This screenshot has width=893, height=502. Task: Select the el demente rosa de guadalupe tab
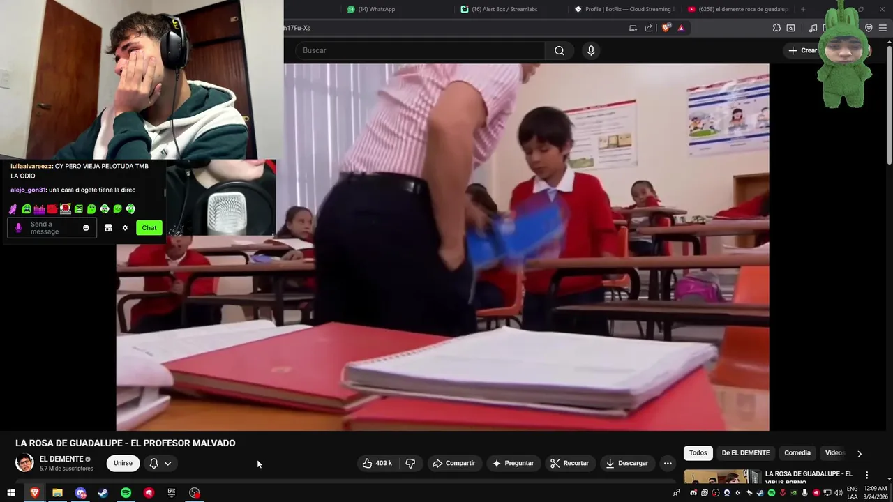tap(738, 9)
